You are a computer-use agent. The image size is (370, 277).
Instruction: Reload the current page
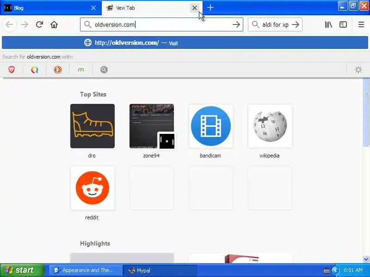coord(39,24)
